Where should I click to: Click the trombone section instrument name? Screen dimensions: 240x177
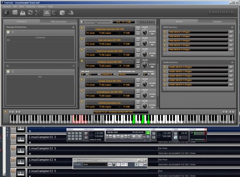coord(110,62)
